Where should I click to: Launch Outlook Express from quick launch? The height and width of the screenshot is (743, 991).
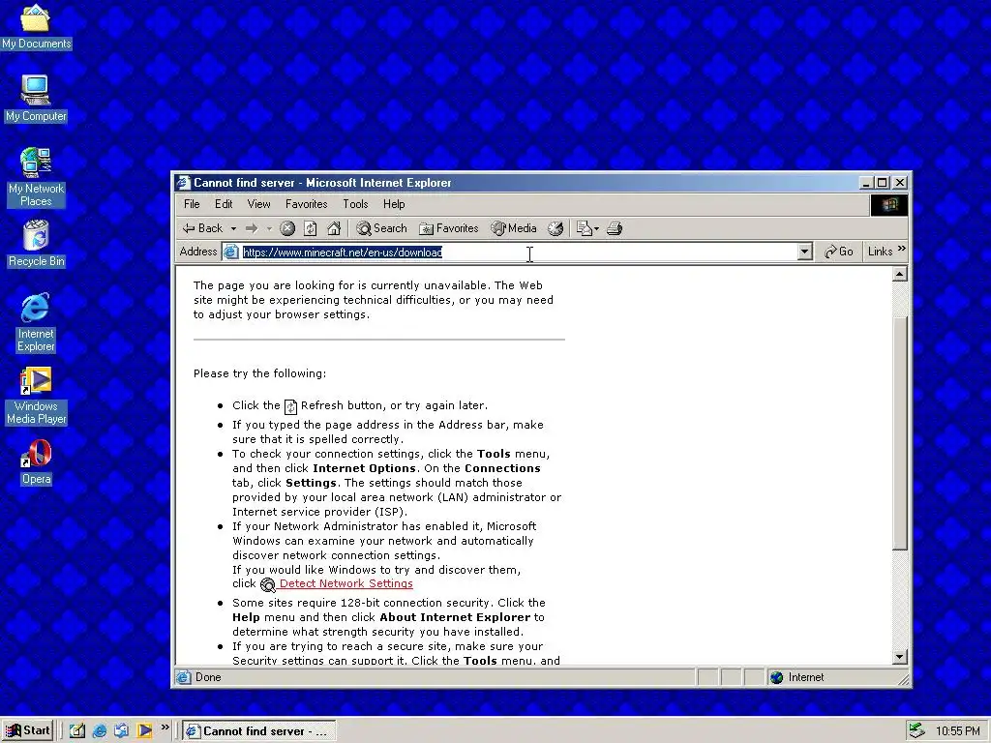(x=121, y=731)
